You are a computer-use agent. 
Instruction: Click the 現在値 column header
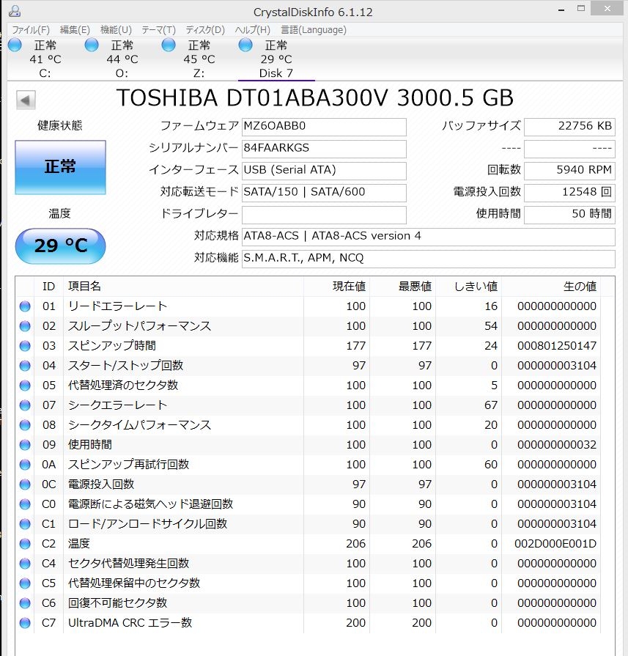coord(337,287)
